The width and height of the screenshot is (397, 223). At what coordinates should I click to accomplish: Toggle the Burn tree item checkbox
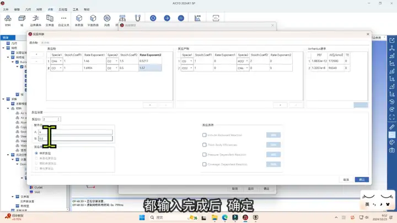pyautogui.click(x=17, y=62)
